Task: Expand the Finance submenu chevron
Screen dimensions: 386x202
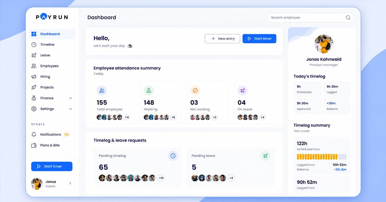Action: 70,98
